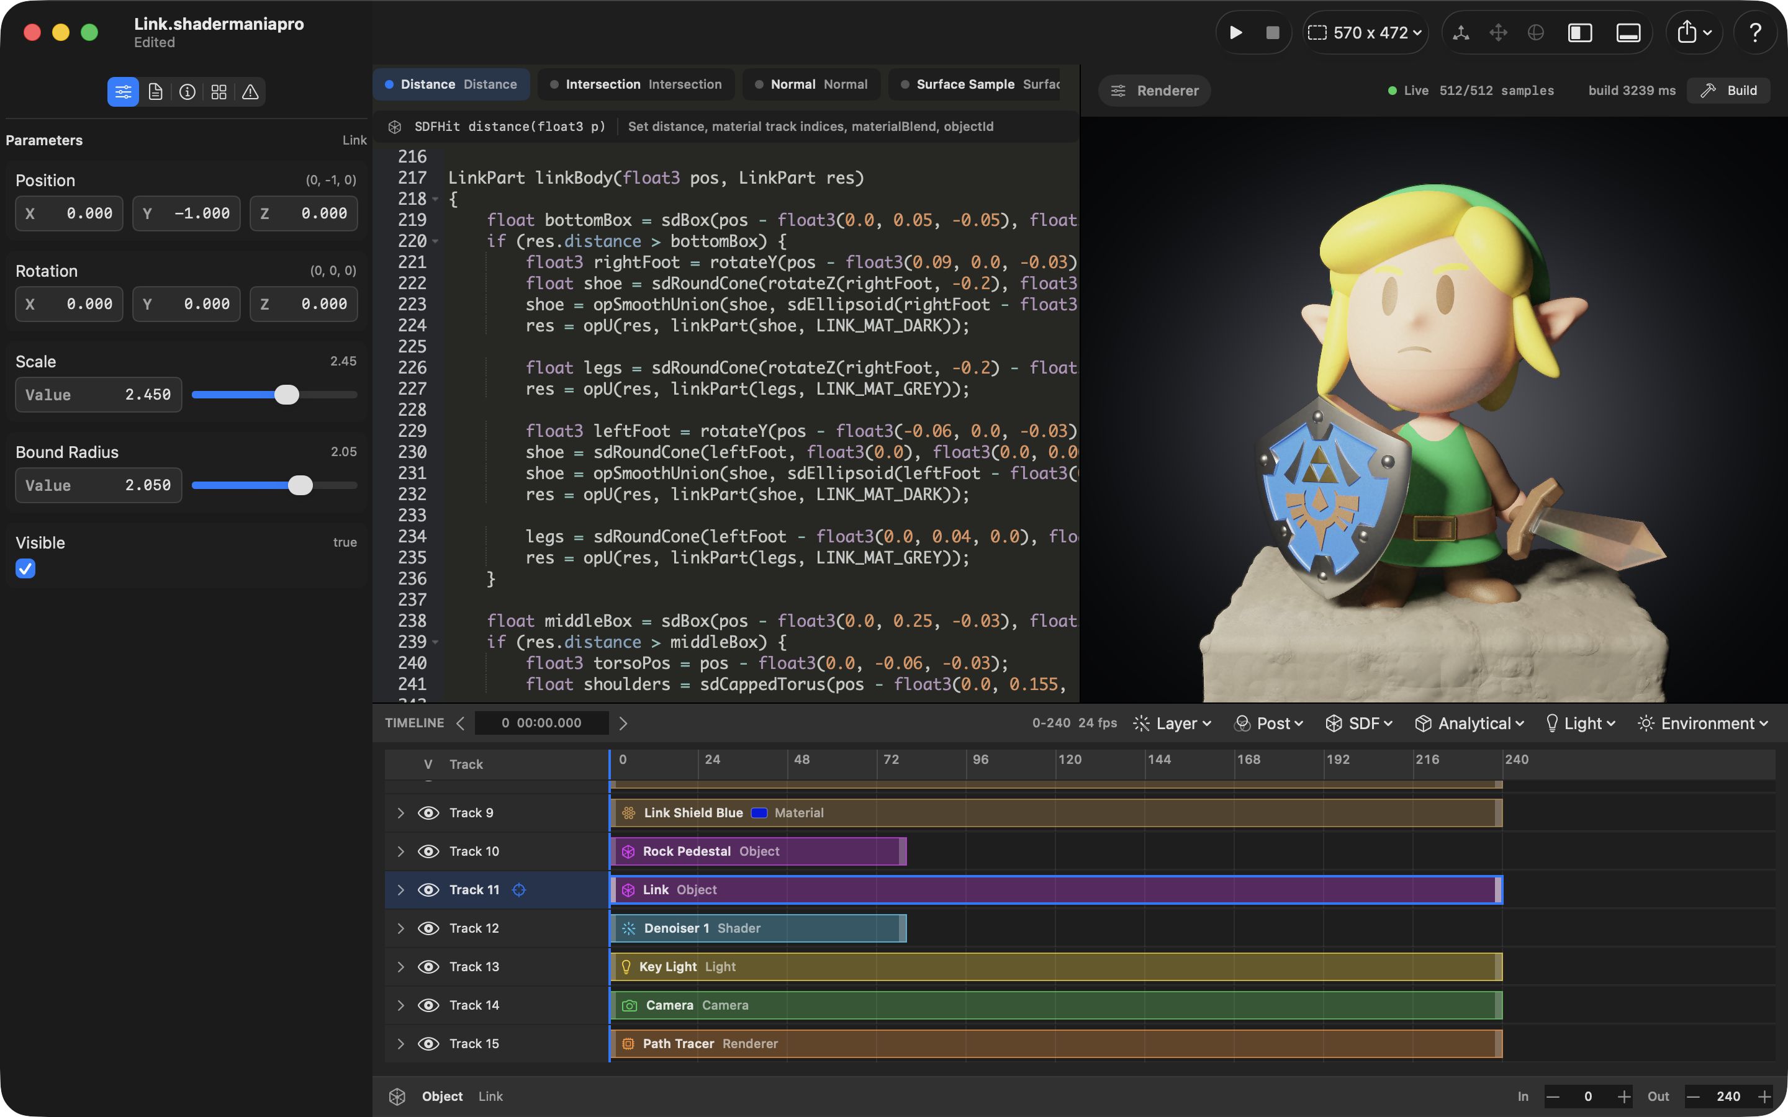Screen dimensions: 1788x1117
Task: Click the Scale slider handle
Action: click(287, 395)
